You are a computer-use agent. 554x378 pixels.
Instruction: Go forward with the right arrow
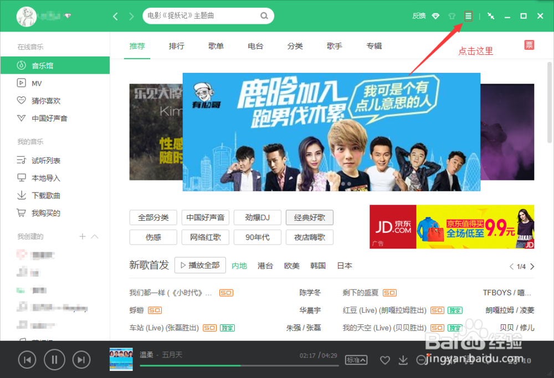[x=131, y=16]
